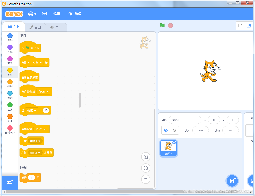Click the 当角色被点击 block
The image size is (255, 196).
[29, 77]
